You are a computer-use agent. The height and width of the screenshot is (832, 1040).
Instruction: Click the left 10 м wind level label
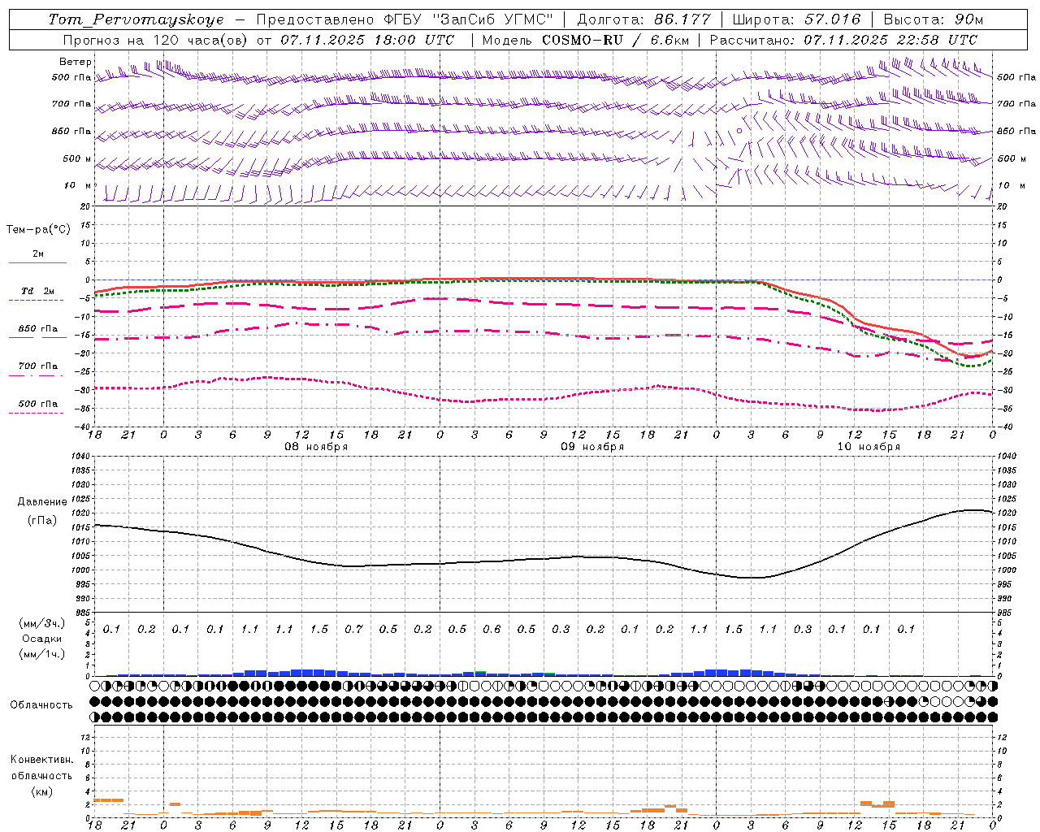point(77,185)
